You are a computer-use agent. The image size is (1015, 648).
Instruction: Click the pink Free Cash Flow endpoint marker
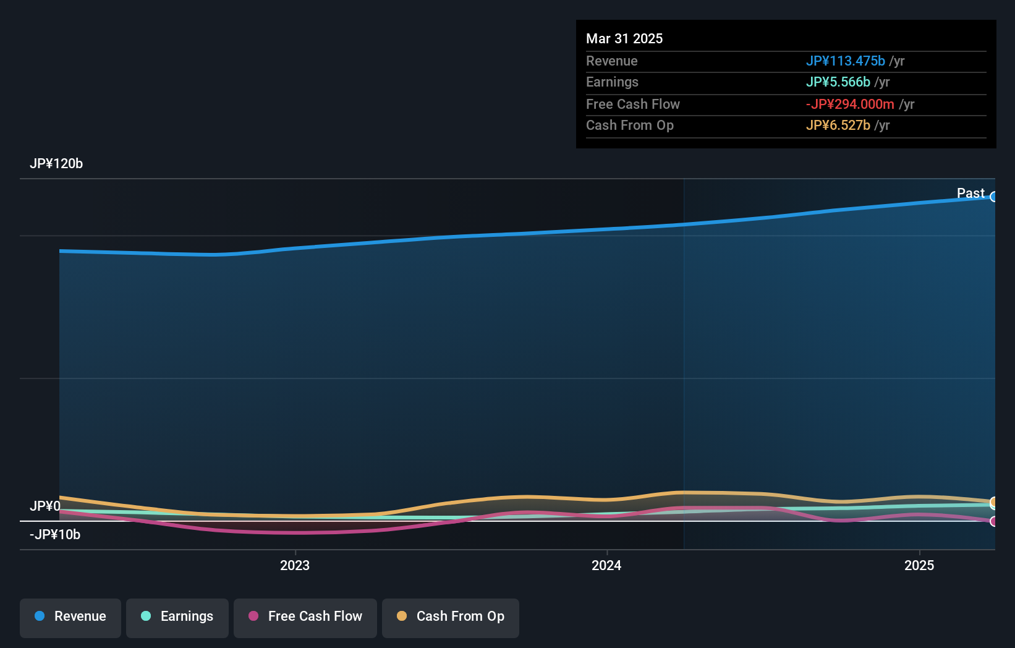coord(994,521)
